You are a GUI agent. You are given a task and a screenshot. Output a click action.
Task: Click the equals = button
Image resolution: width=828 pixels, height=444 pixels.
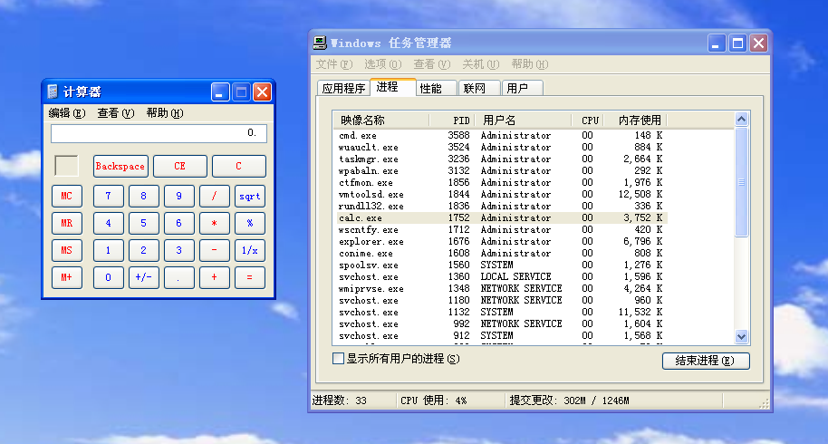click(250, 277)
